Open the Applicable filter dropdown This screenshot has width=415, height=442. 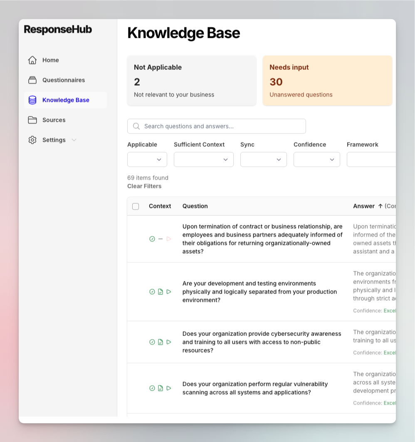pyautogui.click(x=147, y=159)
